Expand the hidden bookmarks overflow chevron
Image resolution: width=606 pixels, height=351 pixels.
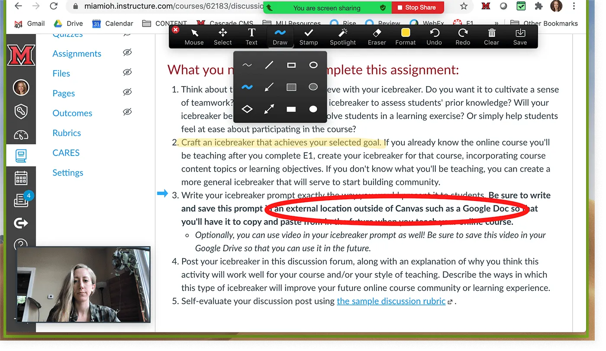[x=496, y=23]
